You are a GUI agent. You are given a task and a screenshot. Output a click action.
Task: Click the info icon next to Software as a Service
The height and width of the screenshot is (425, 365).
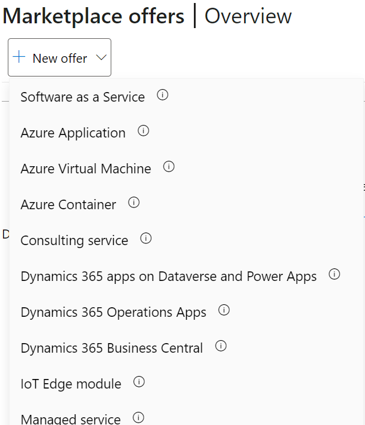pyautogui.click(x=162, y=95)
